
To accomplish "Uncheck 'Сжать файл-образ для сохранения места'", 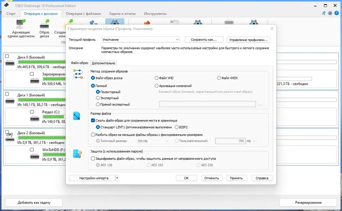I will click(x=93, y=120).
